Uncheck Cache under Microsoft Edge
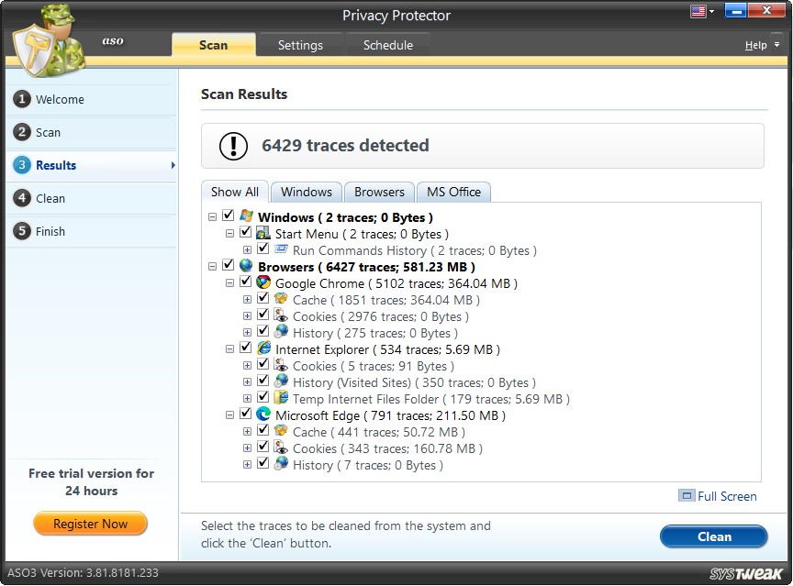 pyautogui.click(x=265, y=431)
